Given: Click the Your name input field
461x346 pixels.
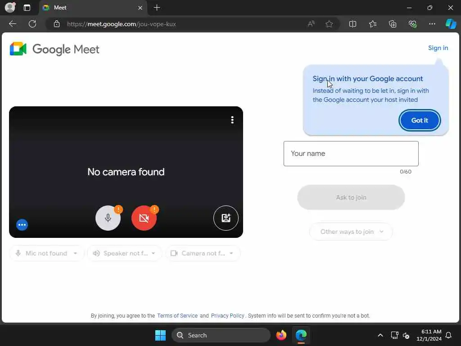Looking at the screenshot, I should [x=351, y=154].
